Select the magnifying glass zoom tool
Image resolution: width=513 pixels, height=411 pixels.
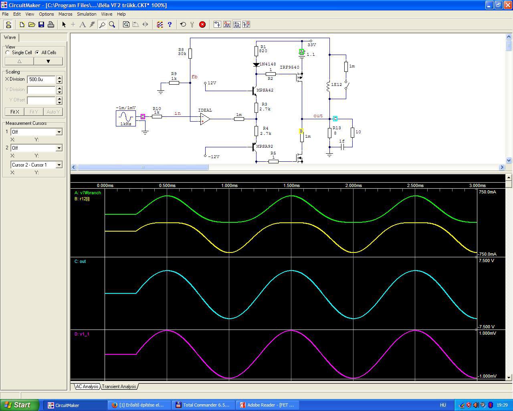(112, 24)
